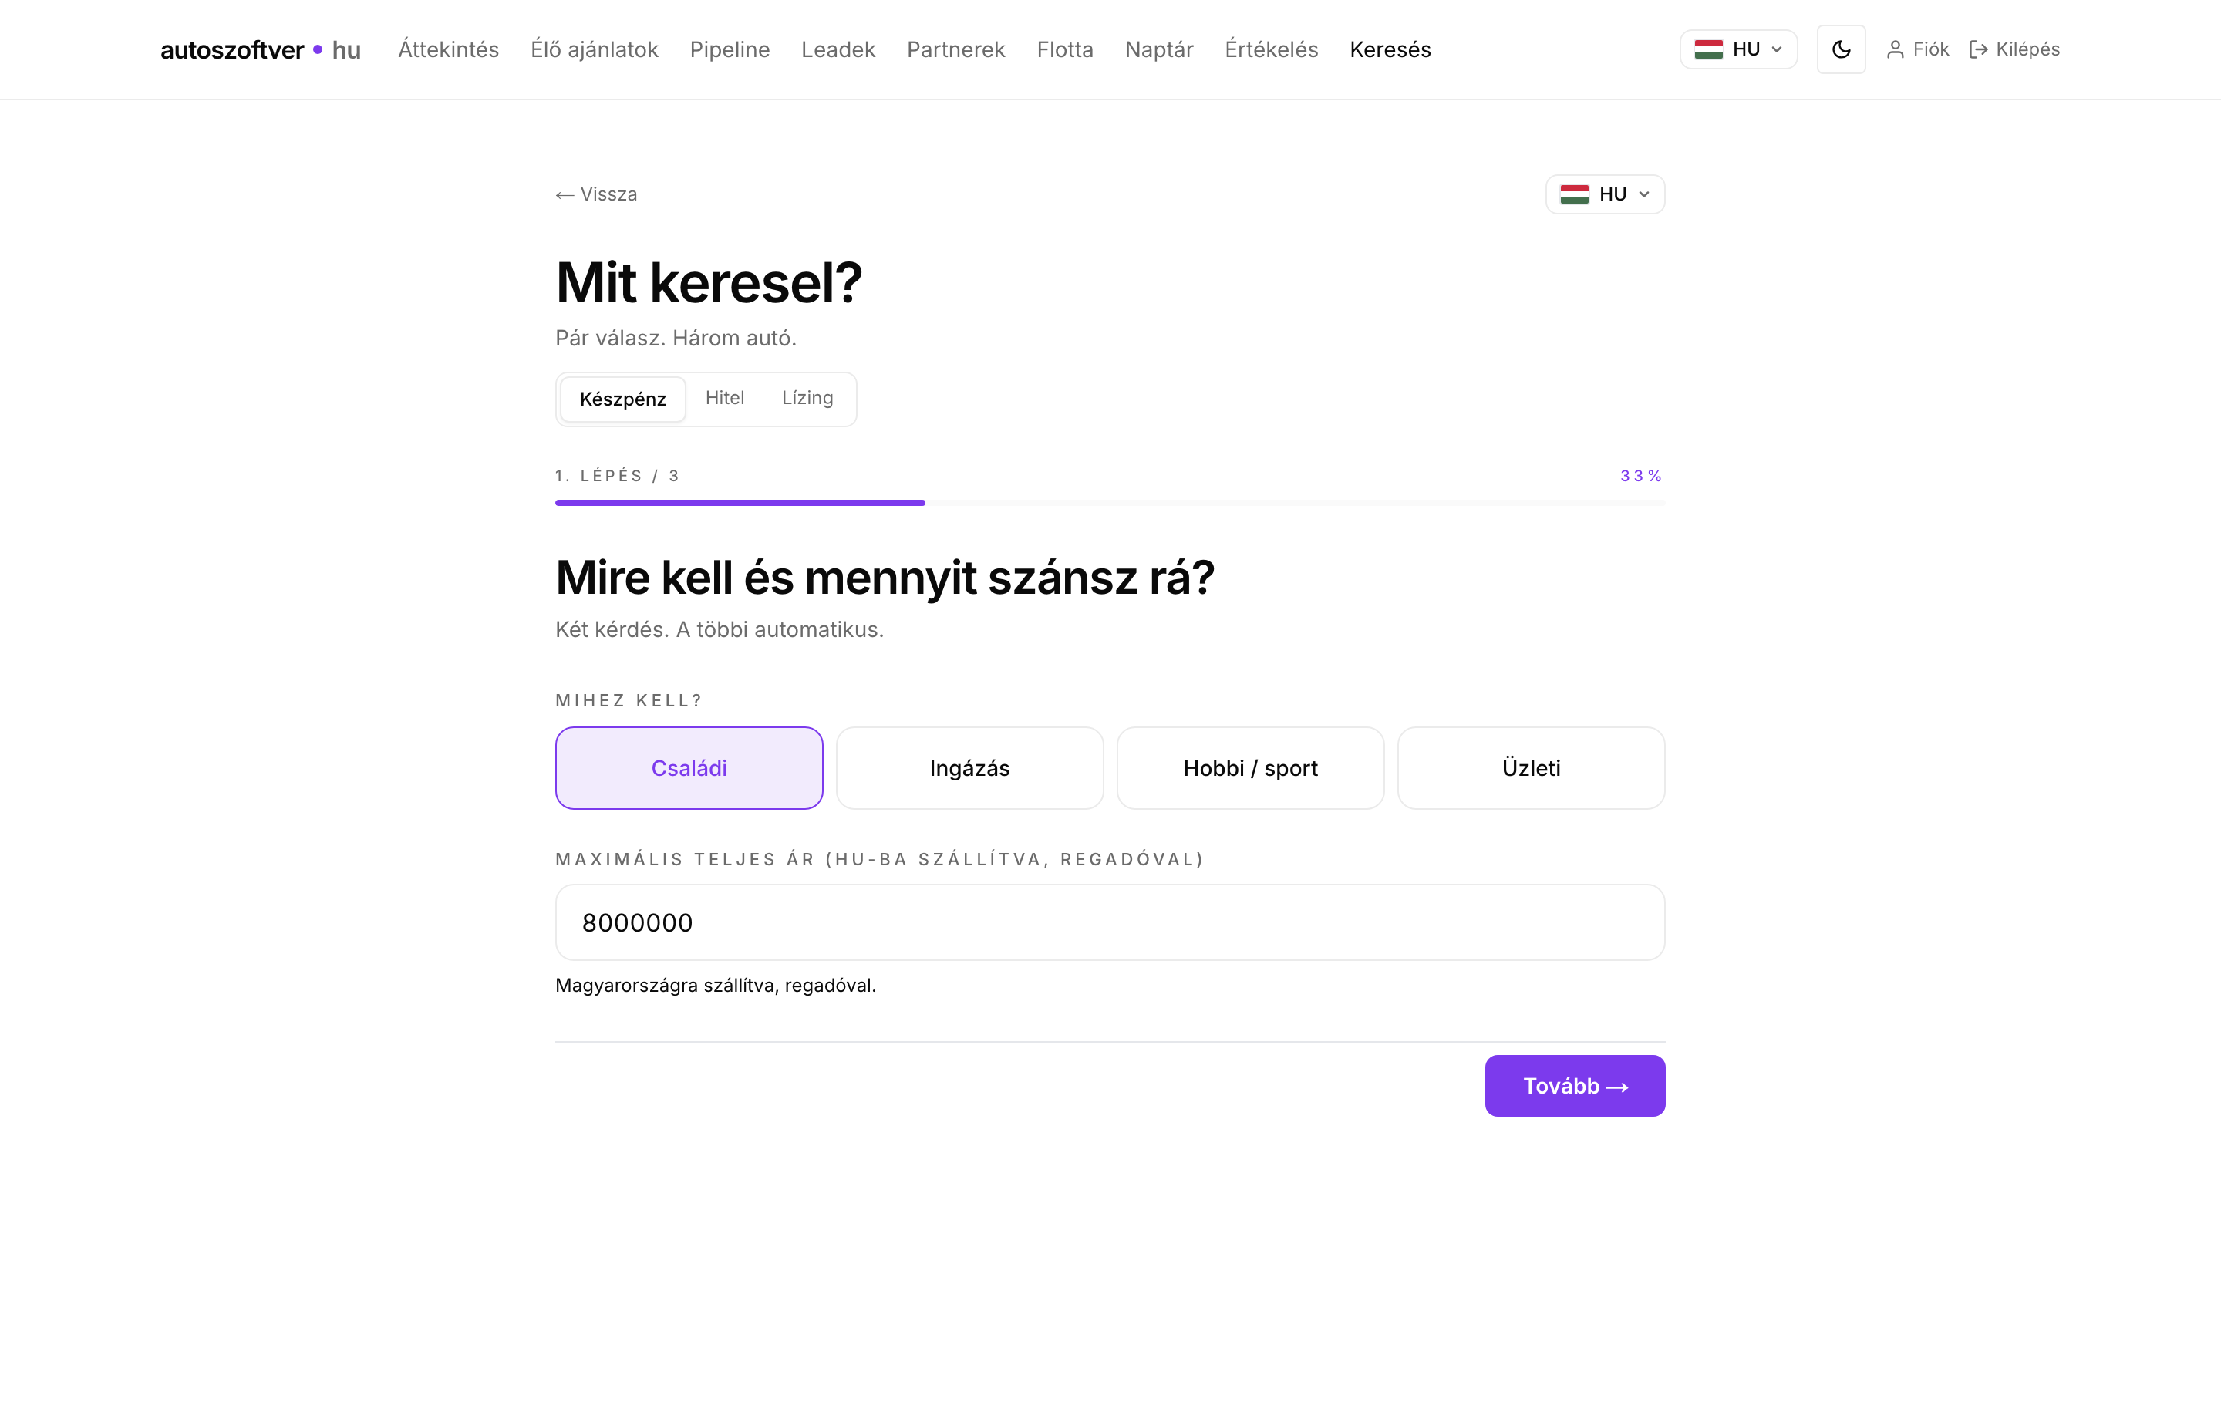Click the "MIHEZ KELL?" section label
2221x1419 pixels.
pos(629,700)
